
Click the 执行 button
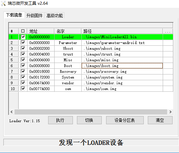(60, 120)
